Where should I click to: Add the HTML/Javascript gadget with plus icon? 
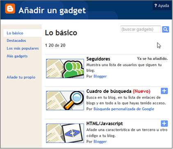[x=164, y=124]
